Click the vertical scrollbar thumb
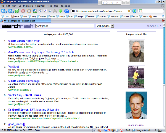The width and height of the screenshot is (166, 133). 164,56
